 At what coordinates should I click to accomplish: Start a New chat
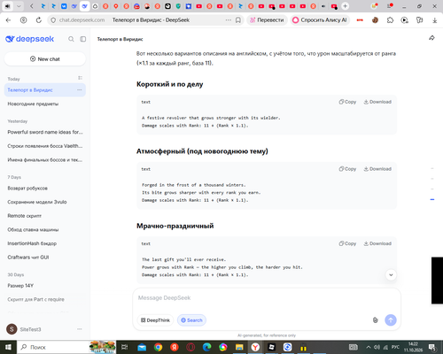point(45,59)
